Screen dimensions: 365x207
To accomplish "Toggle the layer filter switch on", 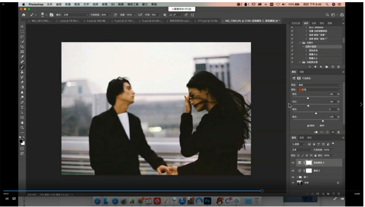I will [333, 144].
